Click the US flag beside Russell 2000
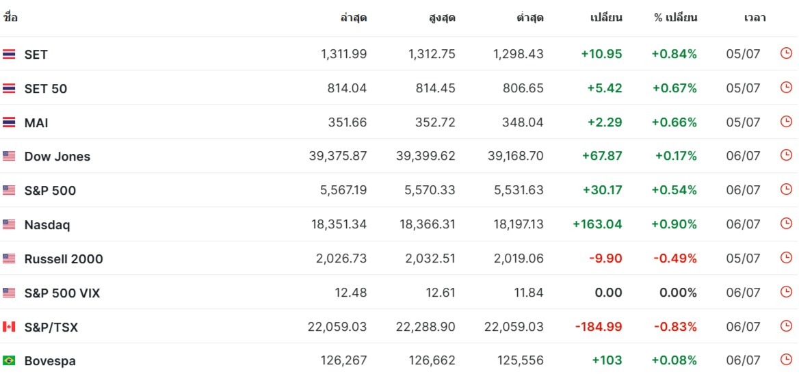Screen dimensions: 799x374 (9, 258)
